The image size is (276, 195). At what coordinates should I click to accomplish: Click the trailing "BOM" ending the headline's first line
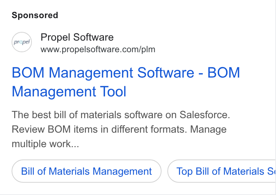click(x=223, y=72)
